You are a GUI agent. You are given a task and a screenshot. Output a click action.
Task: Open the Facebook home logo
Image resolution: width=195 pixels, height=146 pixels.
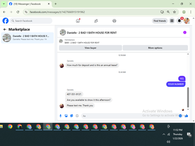coord(5,21)
